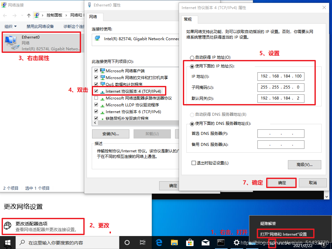The width and height of the screenshot is (332, 249).
Task: Click 取消 in IPv4 properties dialog
Action: click(313, 183)
